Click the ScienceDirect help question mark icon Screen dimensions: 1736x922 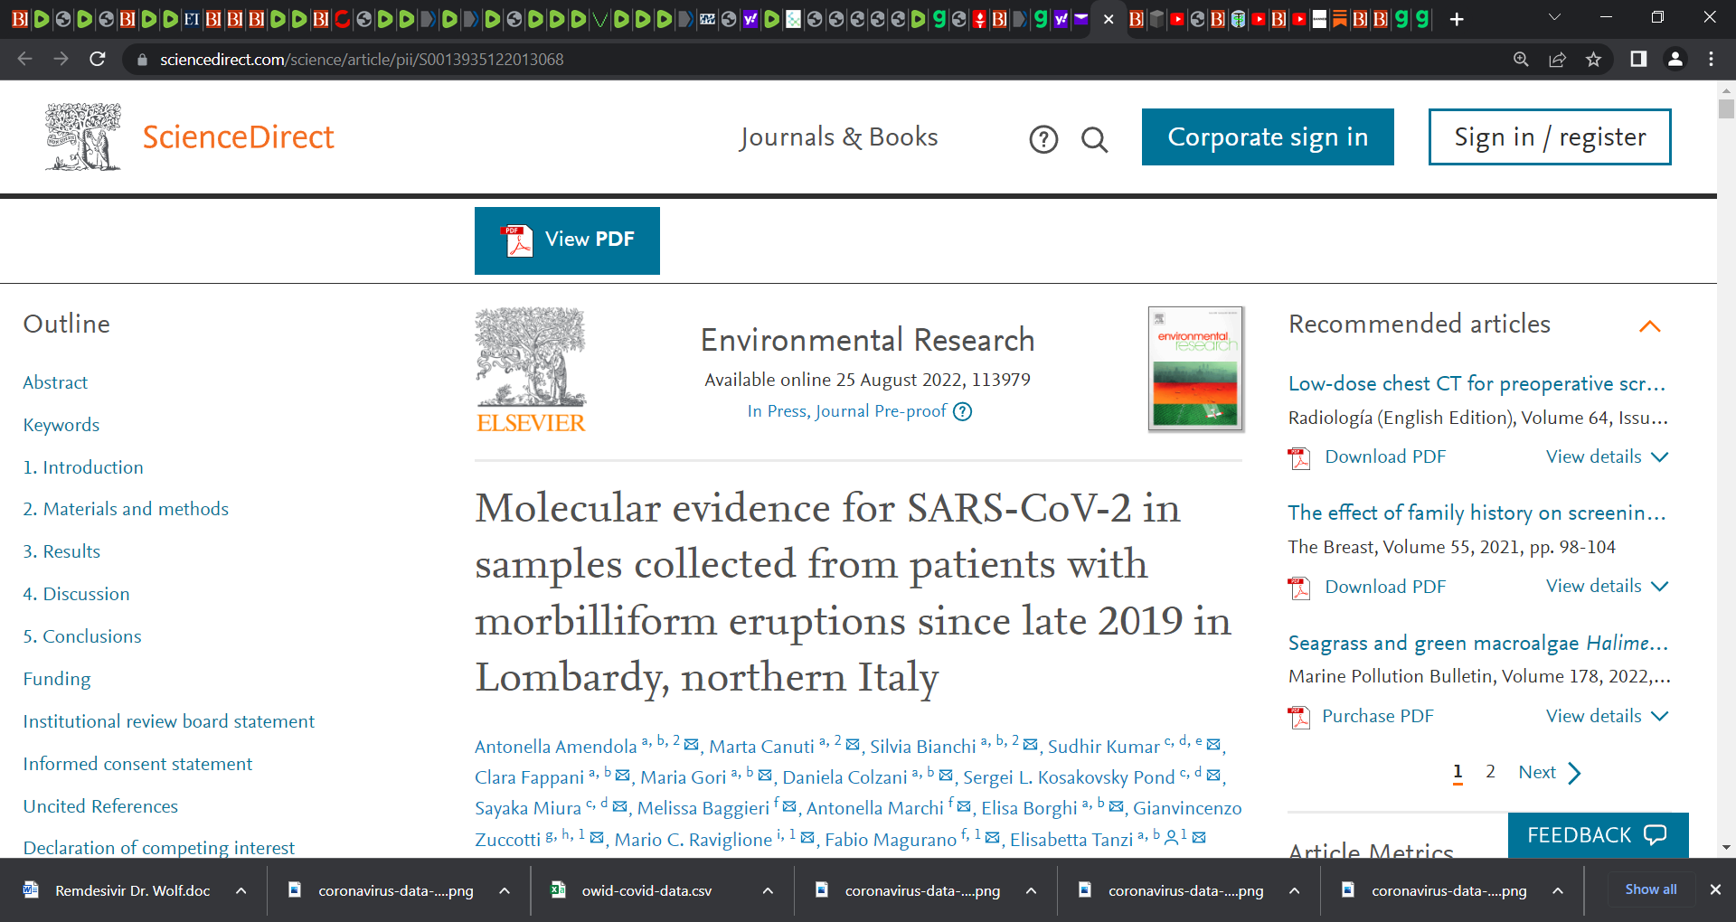[1043, 139]
